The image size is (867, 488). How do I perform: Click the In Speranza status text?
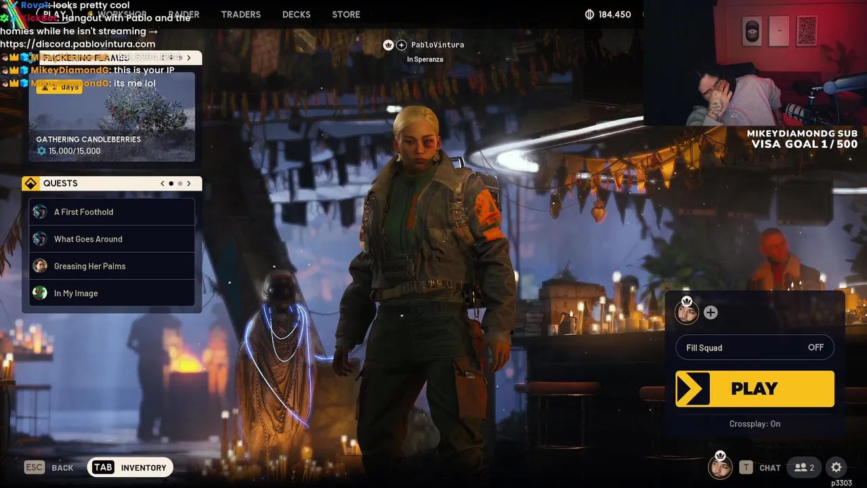click(425, 60)
